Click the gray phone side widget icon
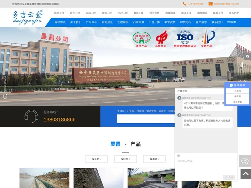The height and width of the screenshot is (188, 251). [248, 56]
